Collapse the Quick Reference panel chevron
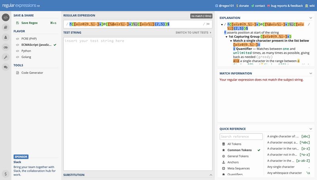This screenshot has height=180, width=317. tap(311, 129)
